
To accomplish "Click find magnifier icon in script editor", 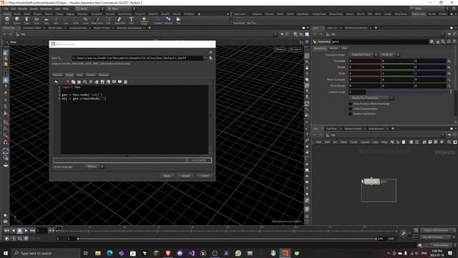I will pyautogui.click(x=85, y=82).
